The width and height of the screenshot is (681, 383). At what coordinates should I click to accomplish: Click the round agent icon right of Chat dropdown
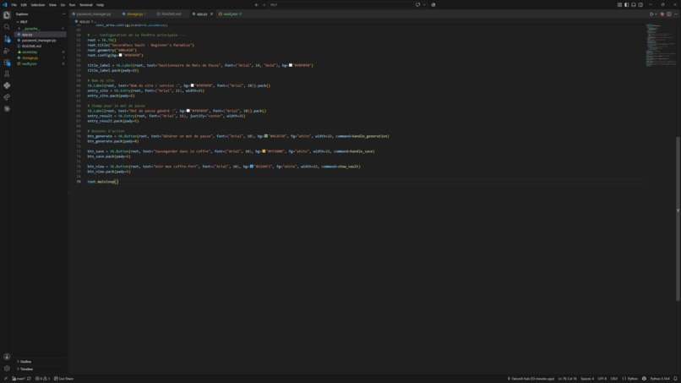(x=433, y=5)
